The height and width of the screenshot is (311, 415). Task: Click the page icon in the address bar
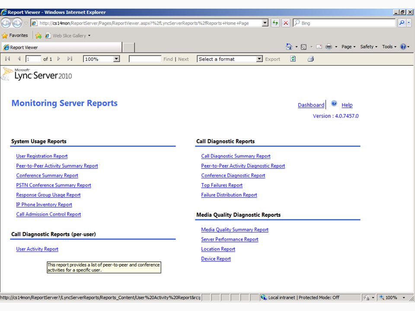coord(35,23)
